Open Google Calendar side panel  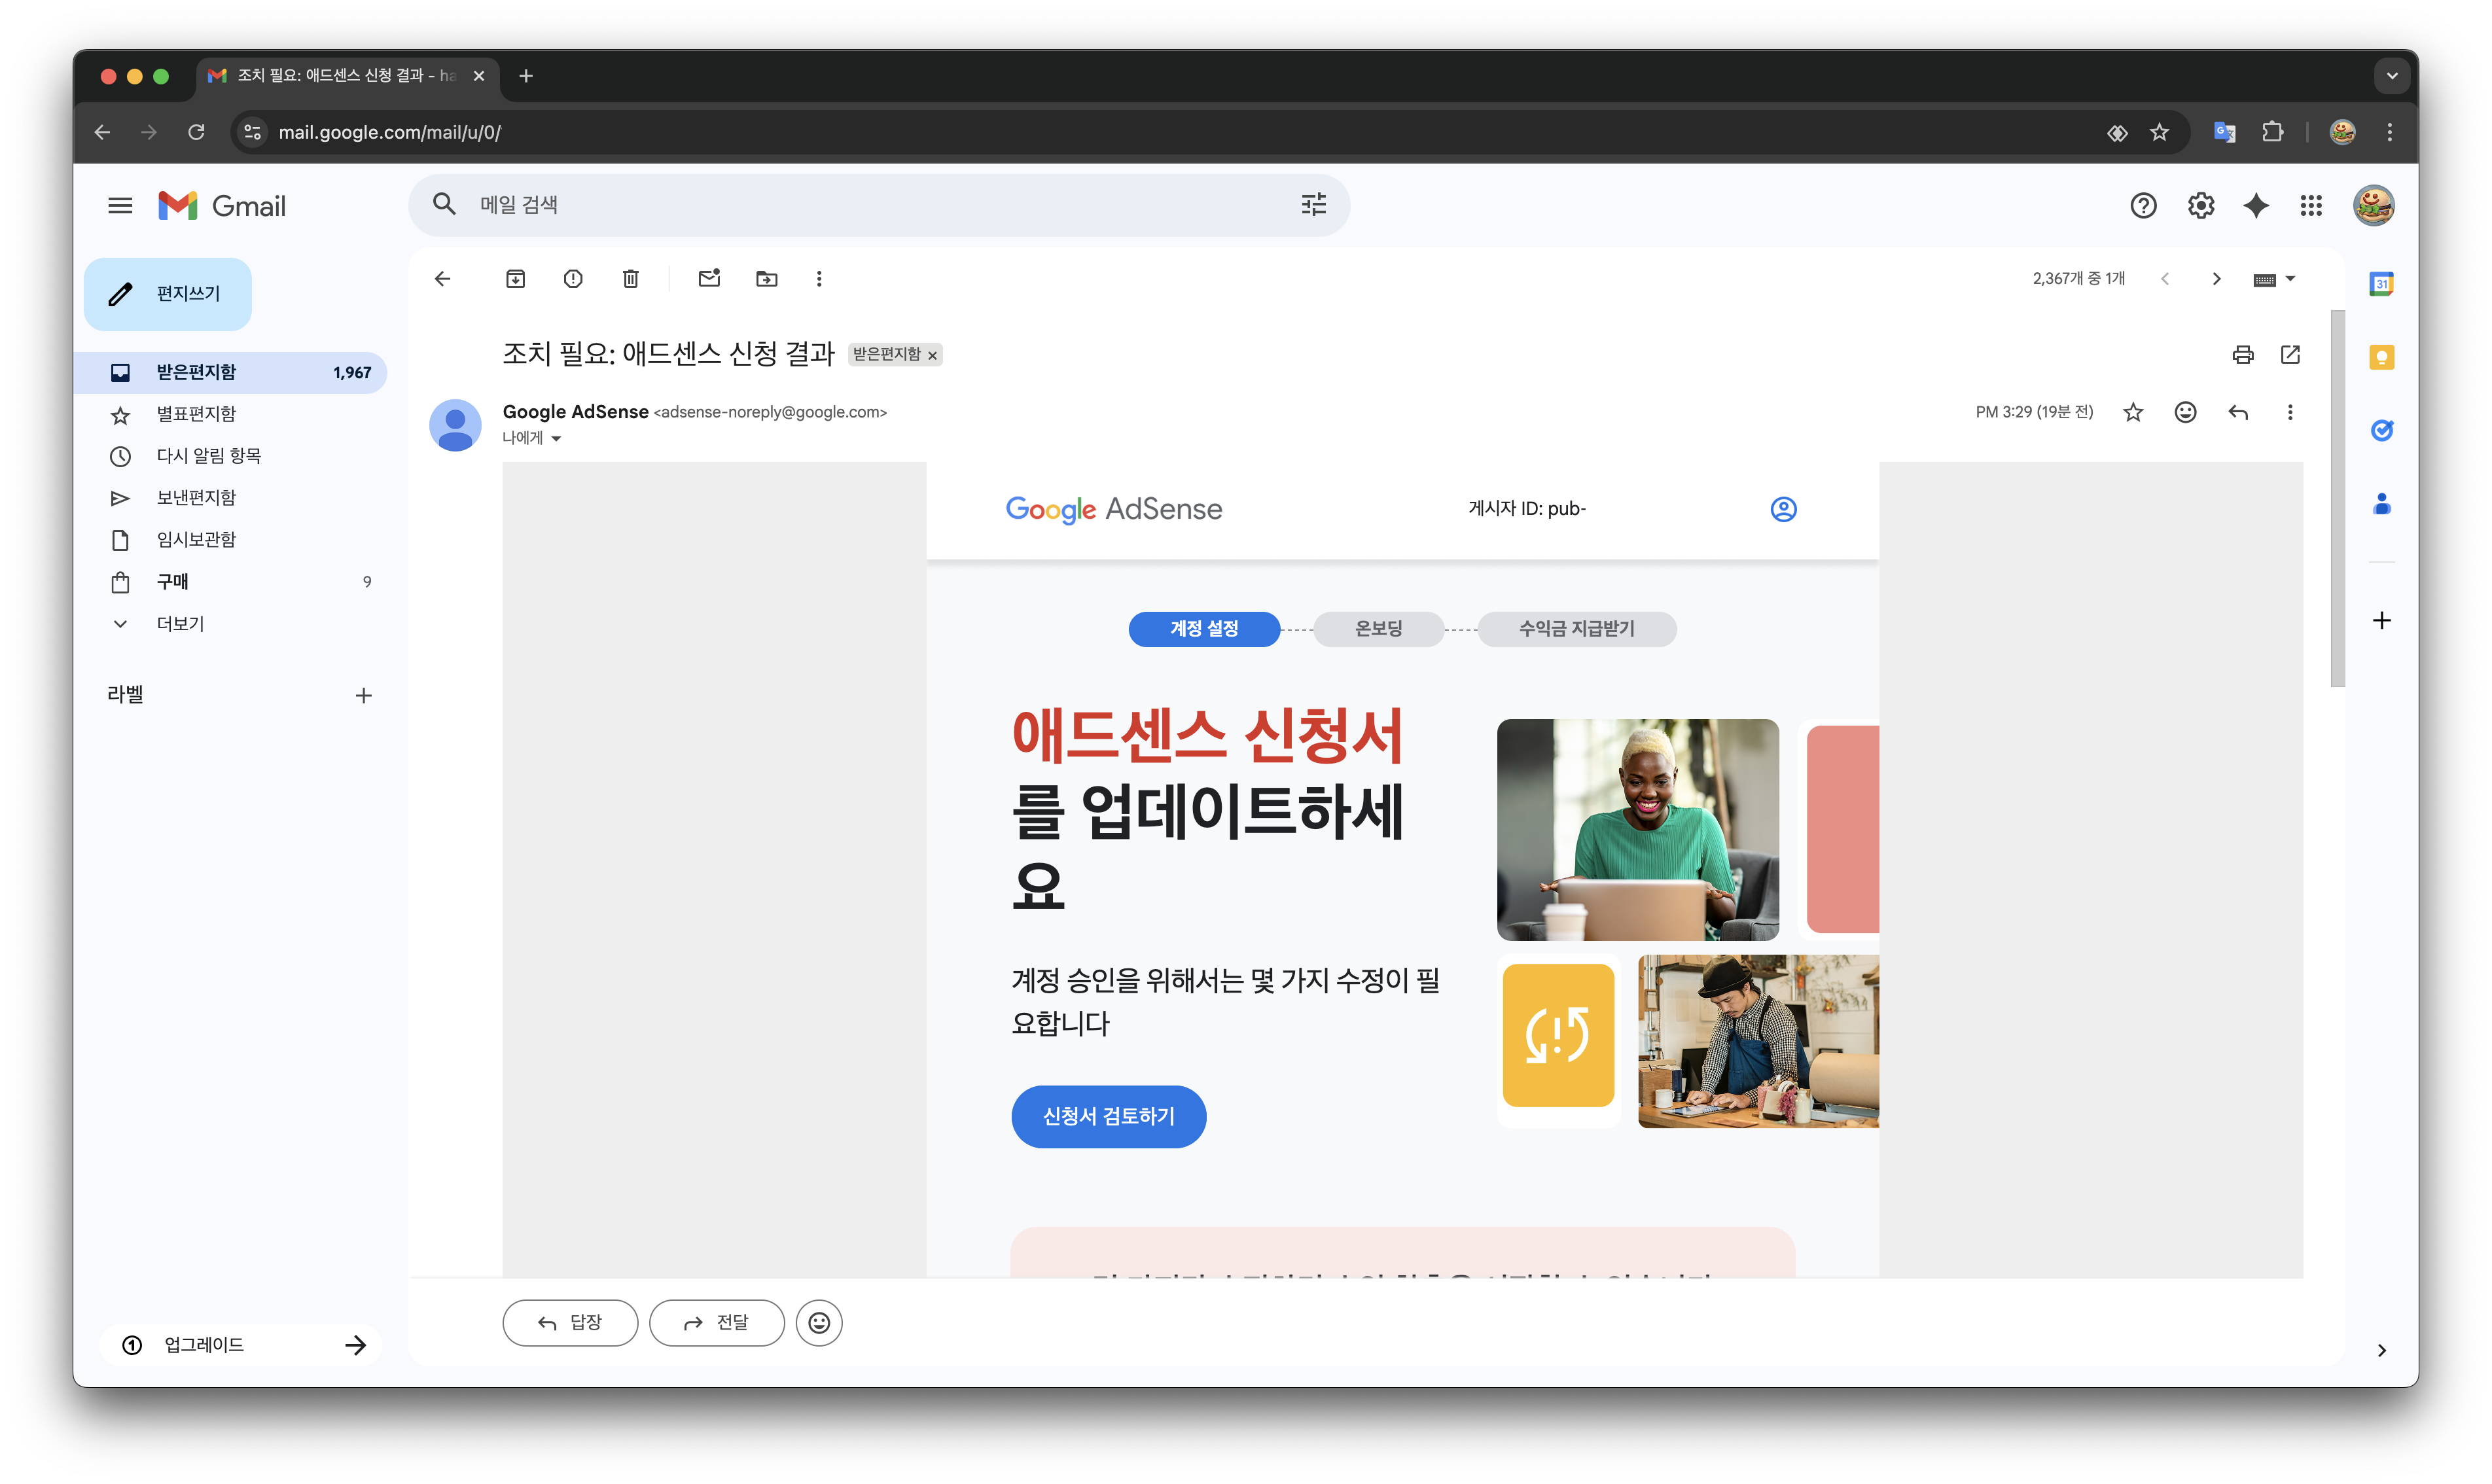pyautogui.click(x=2382, y=284)
